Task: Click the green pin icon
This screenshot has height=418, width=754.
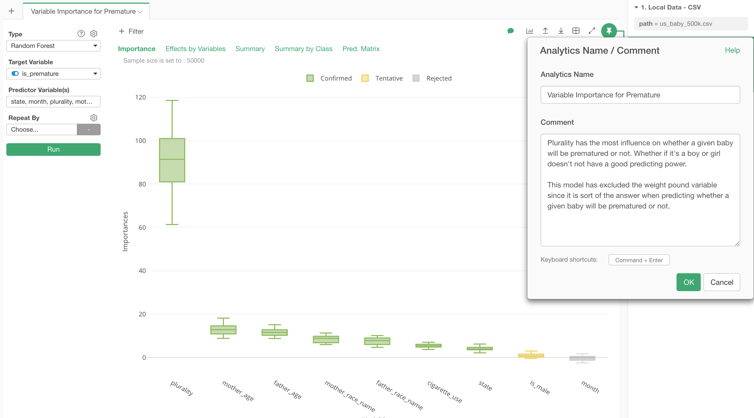Action: [609, 31]
